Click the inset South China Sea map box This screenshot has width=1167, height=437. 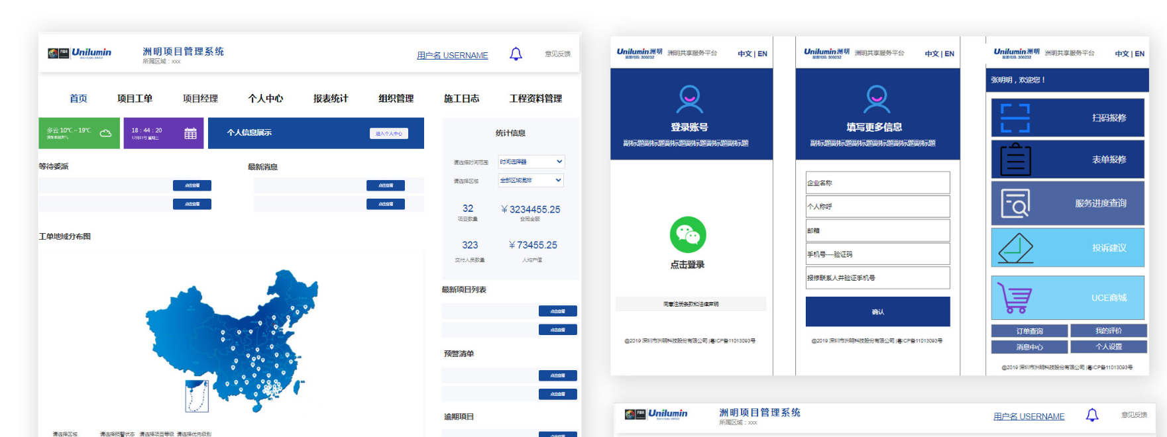click(196, 396)
